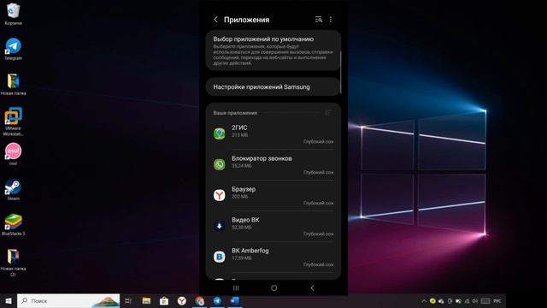Open Chrome from the taskbar
Viewport: 547px width, 308px height.
(199, 300)
